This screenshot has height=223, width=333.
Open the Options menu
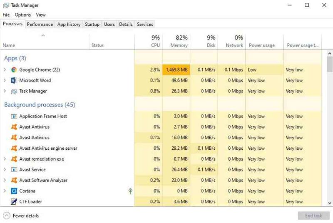pyautogui.click(x=23, y=15)
